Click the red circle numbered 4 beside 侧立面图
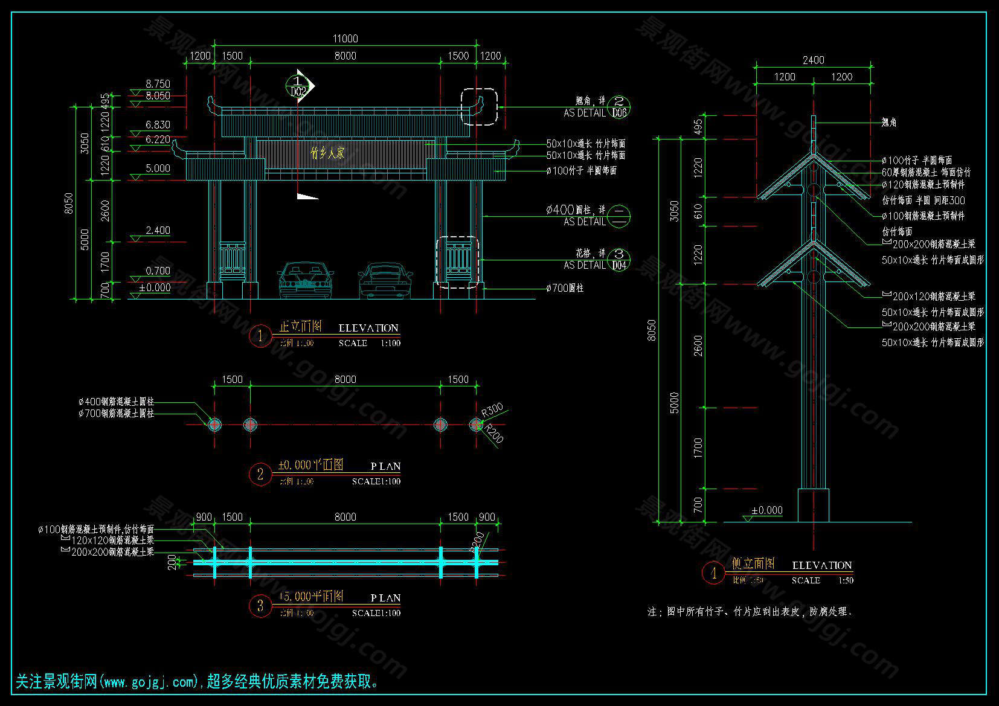This screenshot has width=999, height=706. click(713, 573)
